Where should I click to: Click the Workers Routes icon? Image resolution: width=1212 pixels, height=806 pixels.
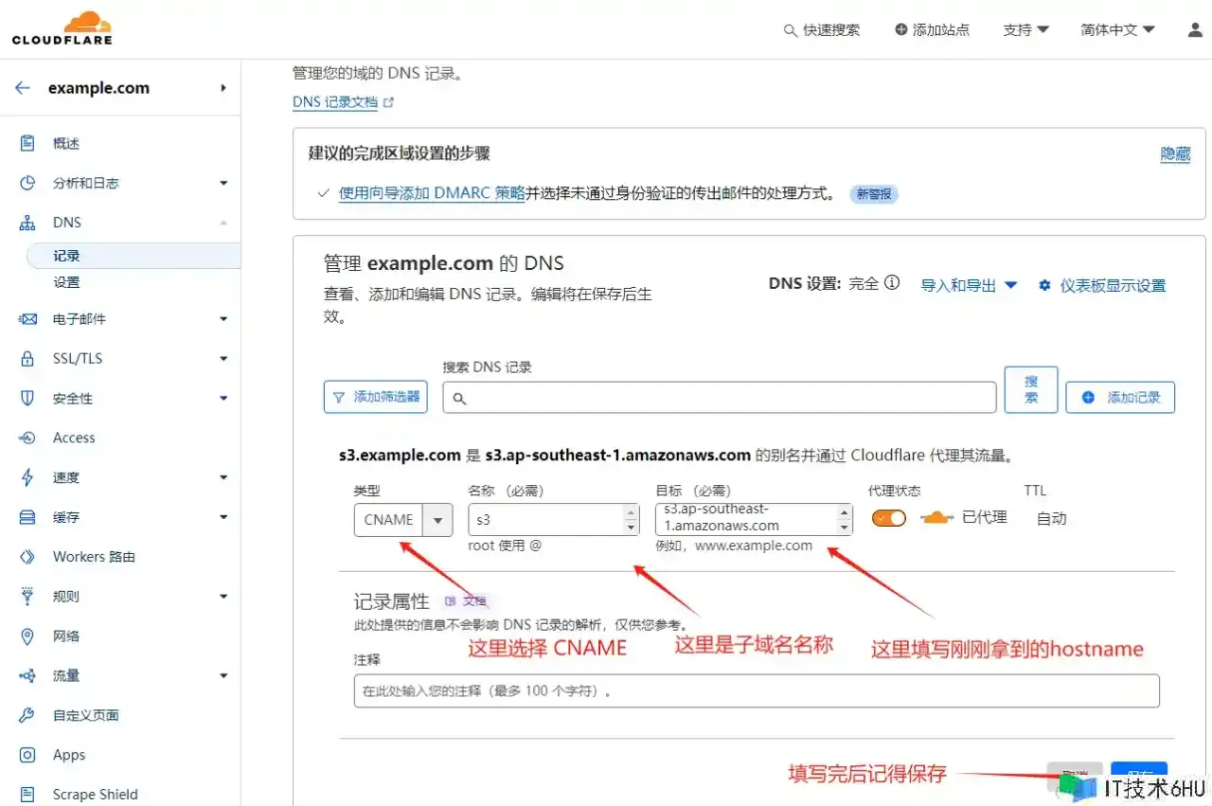(27, 557)
